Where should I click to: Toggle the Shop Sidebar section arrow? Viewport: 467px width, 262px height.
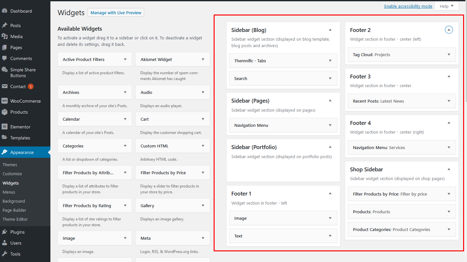pyautogui.click(x=449, y=169)
